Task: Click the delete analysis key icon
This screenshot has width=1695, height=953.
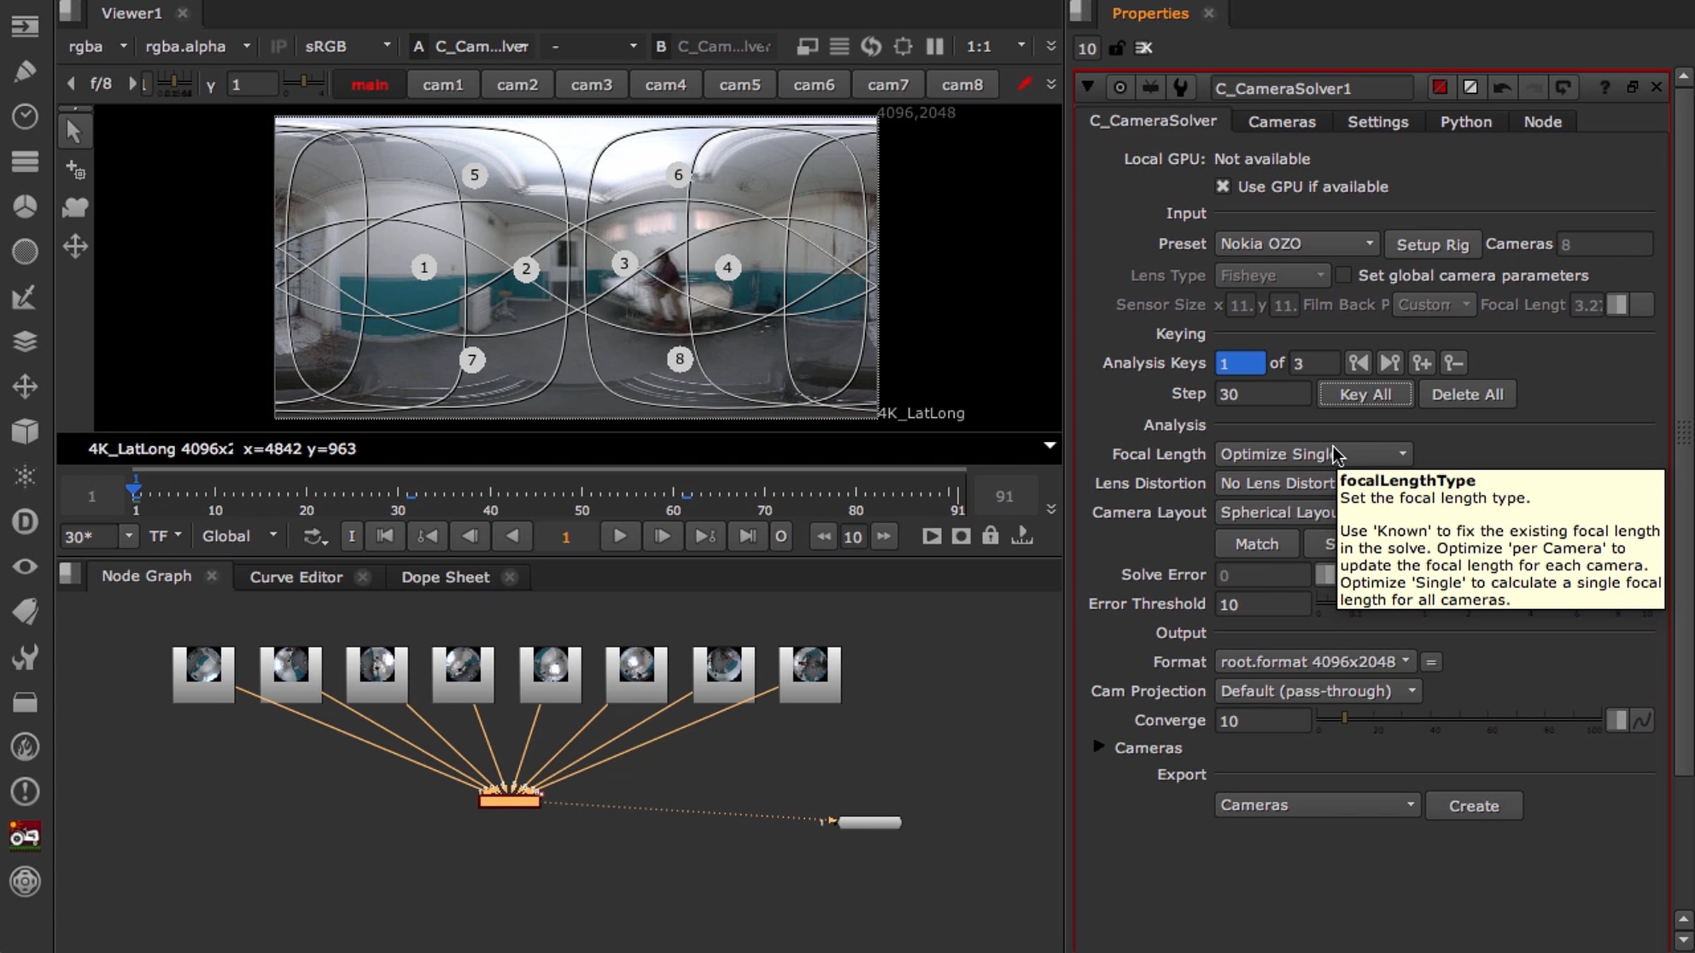Action: [1453, 363]
